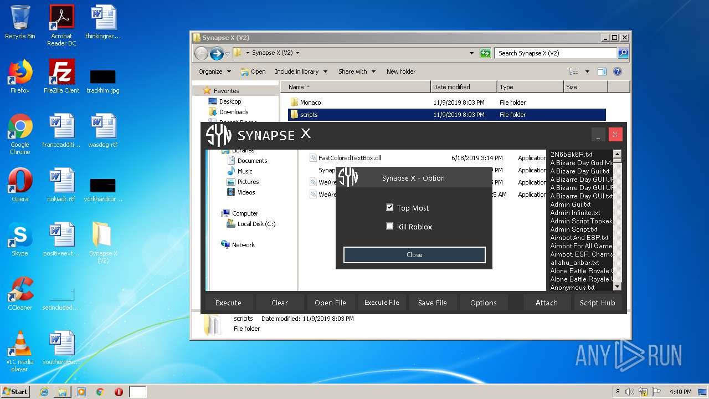Select Admin Gui.txt in script list
The width and height of the screenshot is (709, 399).
571,204
